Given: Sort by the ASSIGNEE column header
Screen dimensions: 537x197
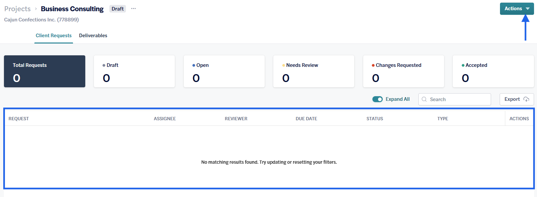Looking at the screenshot, I should (x=165, y=119).
